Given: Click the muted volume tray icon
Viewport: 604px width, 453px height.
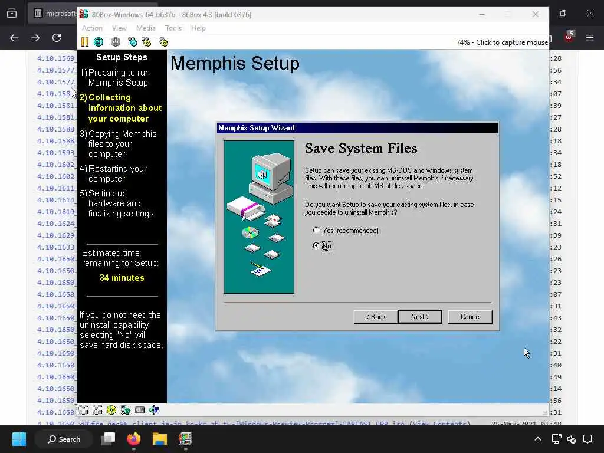Looking at the screenshot, I should click(x=572, y=439).
